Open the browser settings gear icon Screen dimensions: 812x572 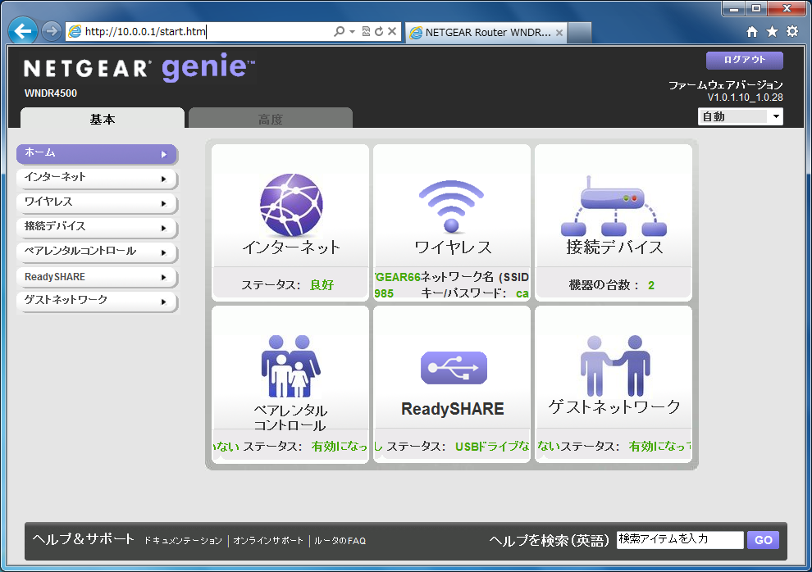click(x=791, y=32)
